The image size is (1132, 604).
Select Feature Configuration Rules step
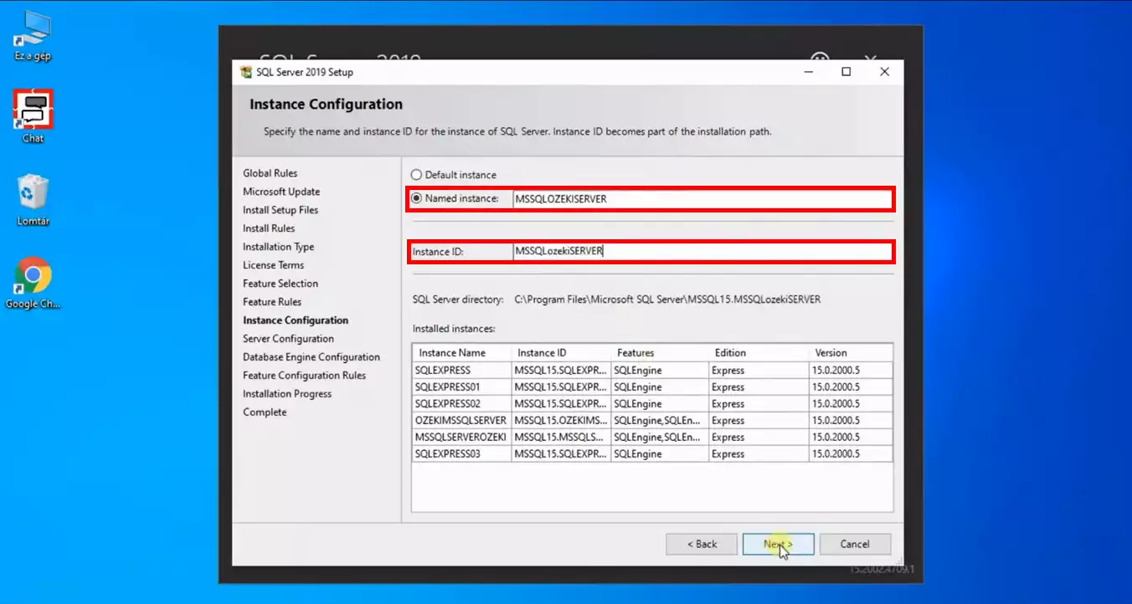[304, 376]
